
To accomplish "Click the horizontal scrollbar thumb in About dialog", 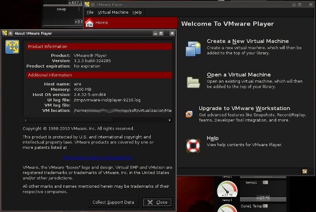I will 71,120.
